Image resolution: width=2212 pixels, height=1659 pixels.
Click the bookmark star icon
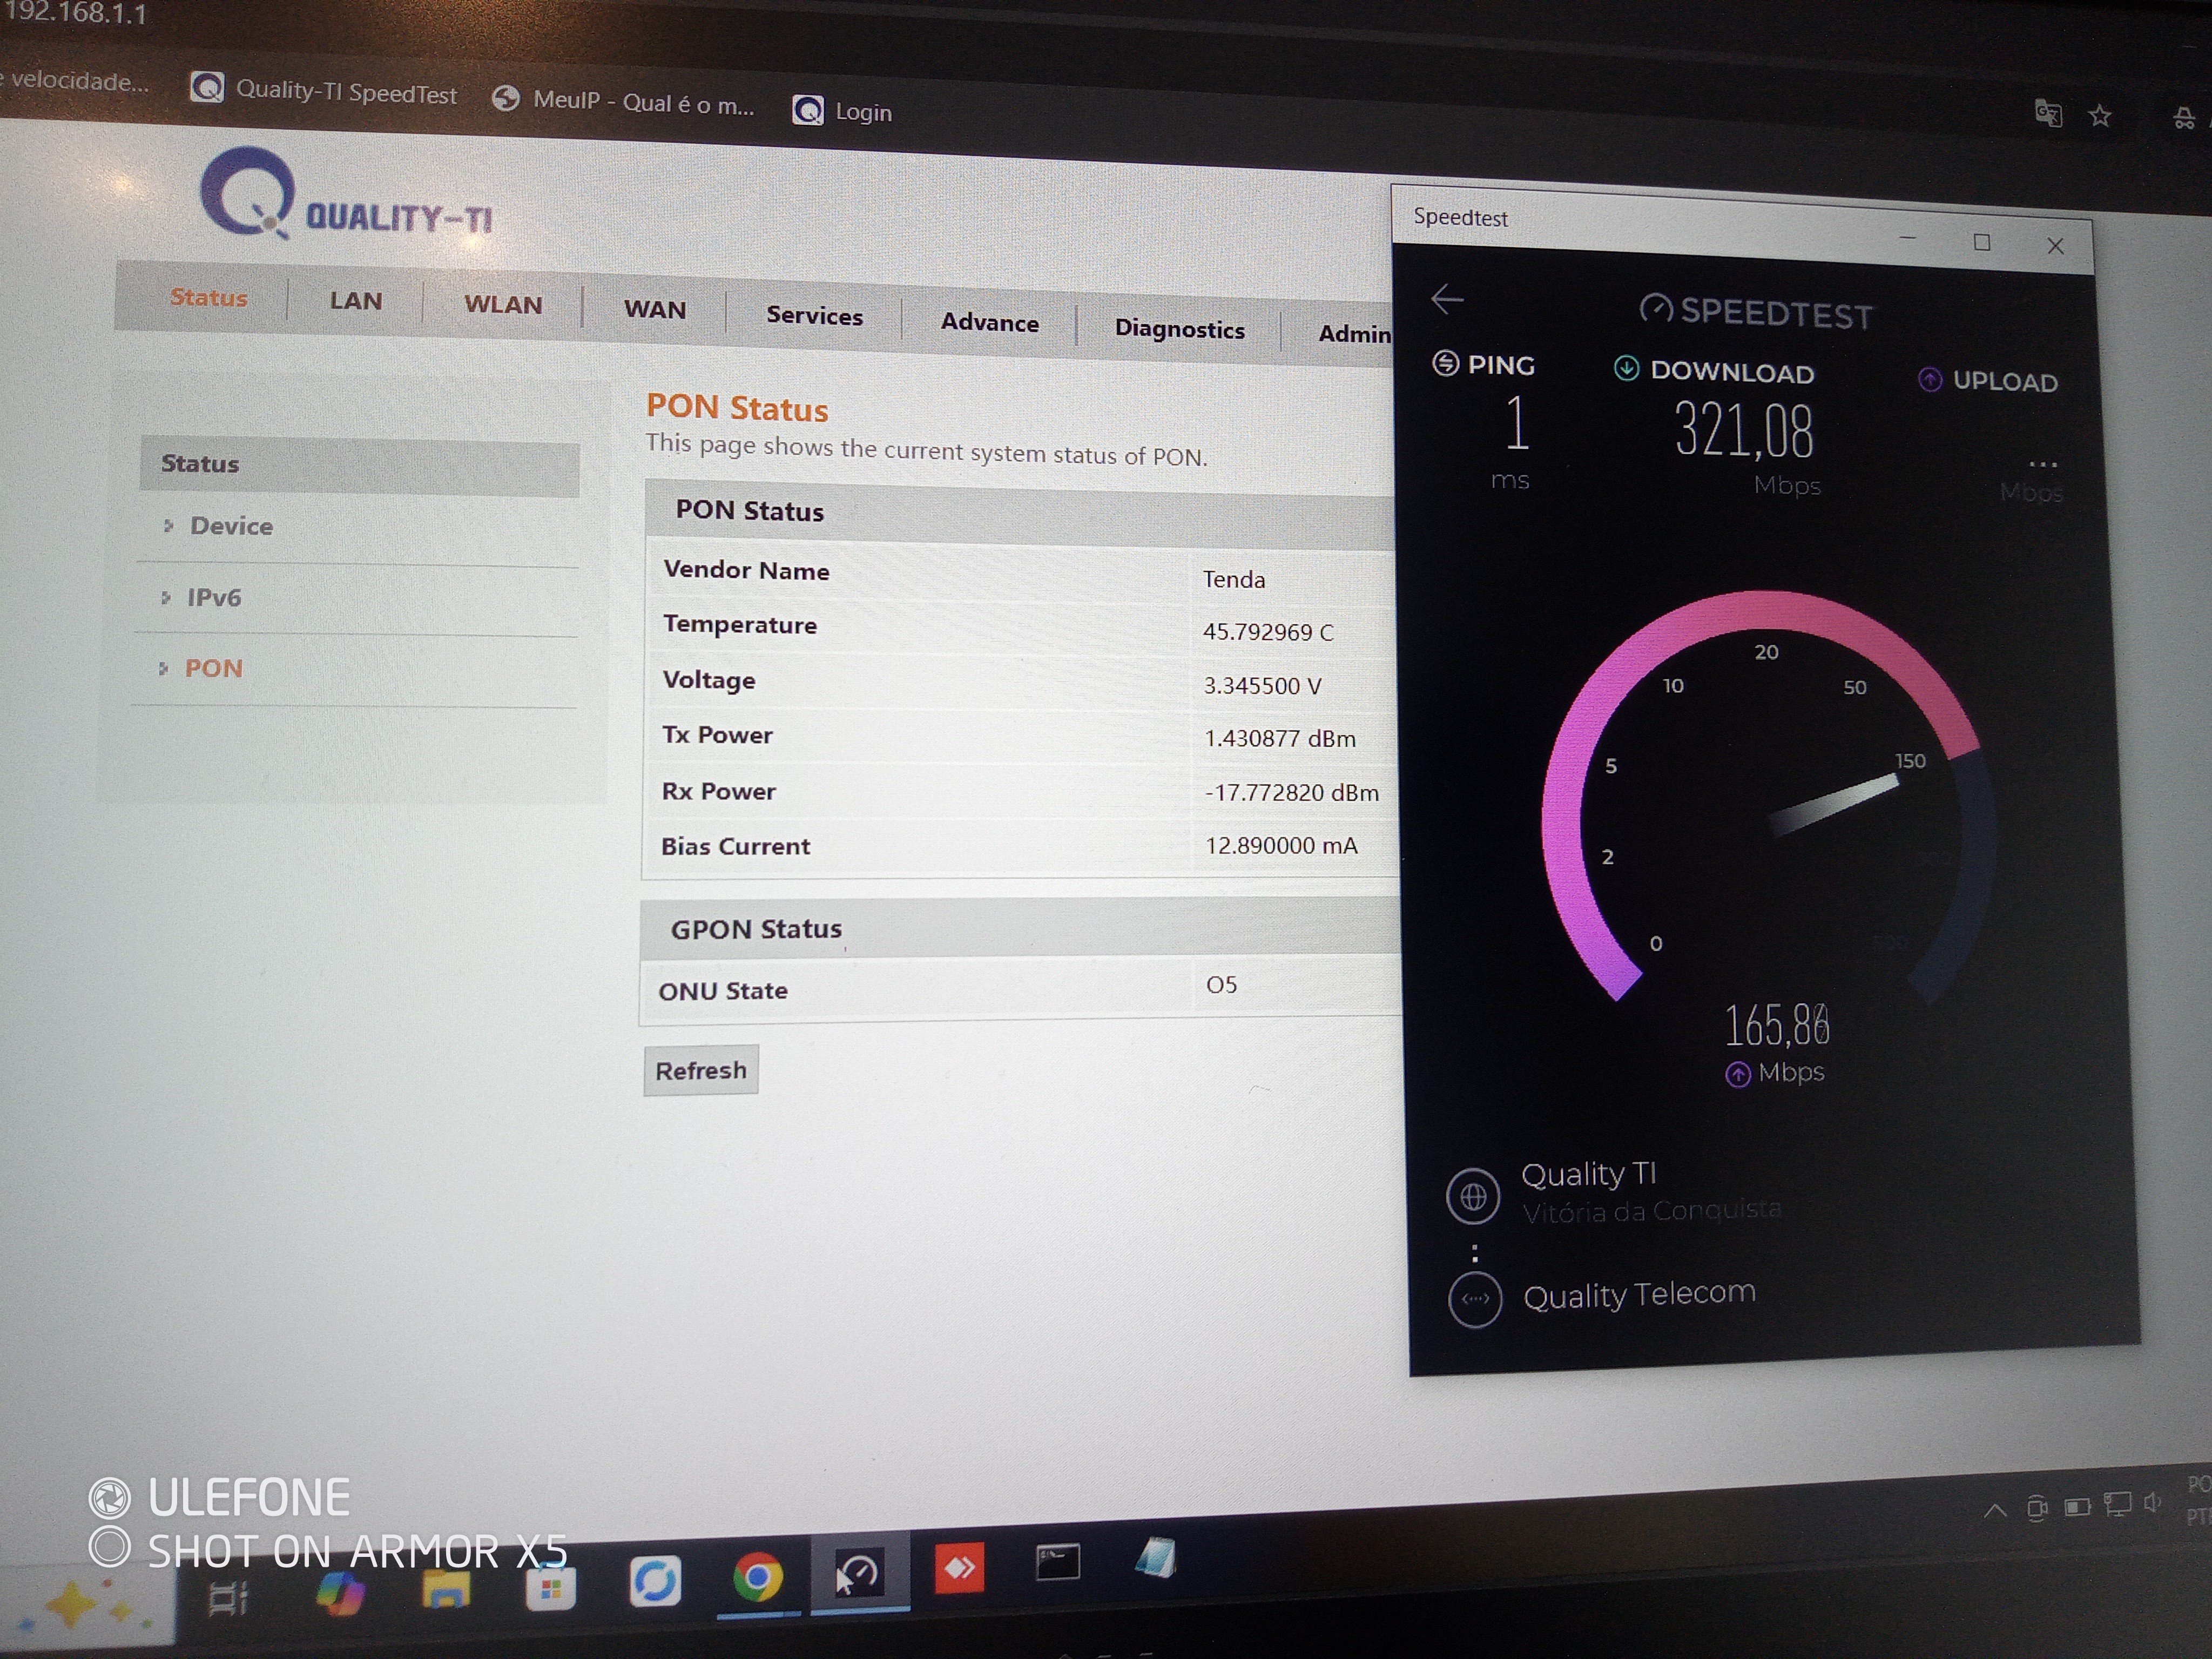pos(2099,117)
